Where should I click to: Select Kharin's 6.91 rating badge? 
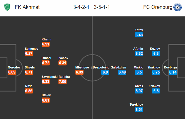[46, 44]
